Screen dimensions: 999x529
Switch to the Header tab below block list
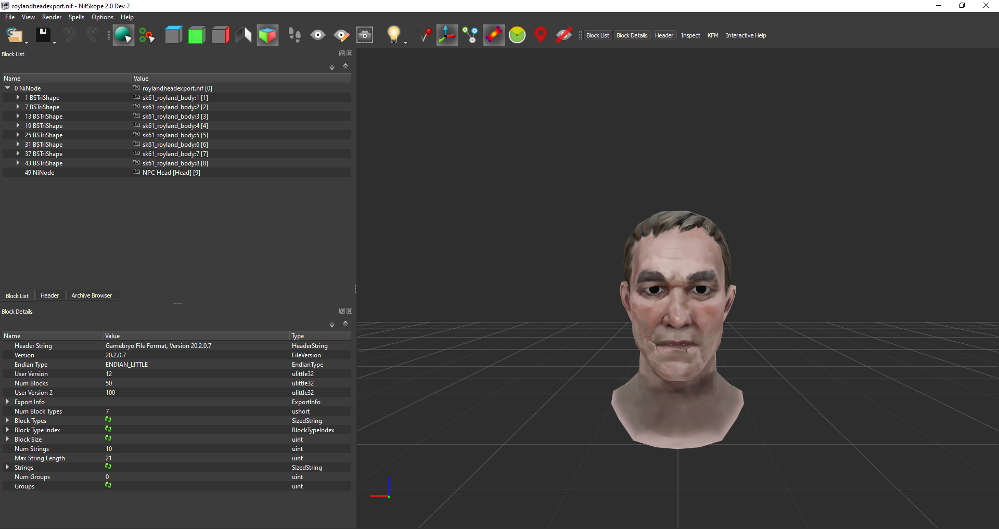[x=49, y=295]
